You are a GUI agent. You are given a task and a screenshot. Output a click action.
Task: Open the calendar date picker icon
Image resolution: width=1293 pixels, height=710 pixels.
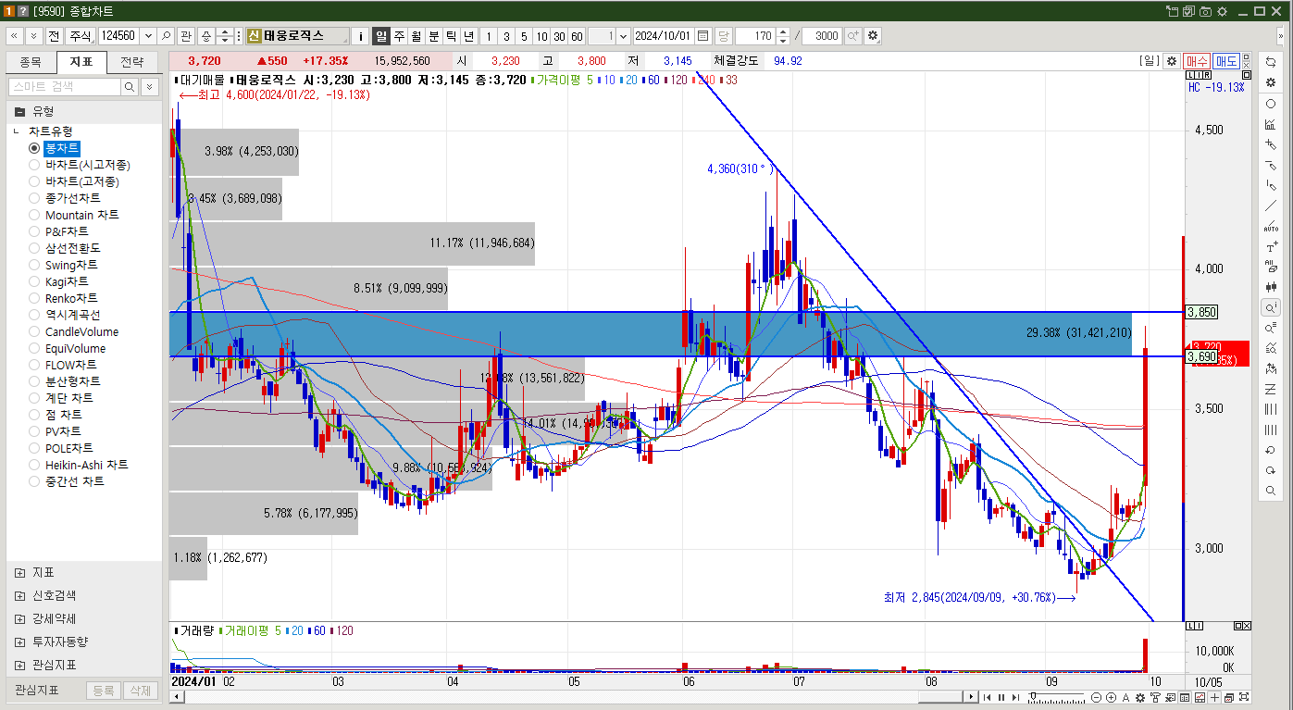point(702,36)
